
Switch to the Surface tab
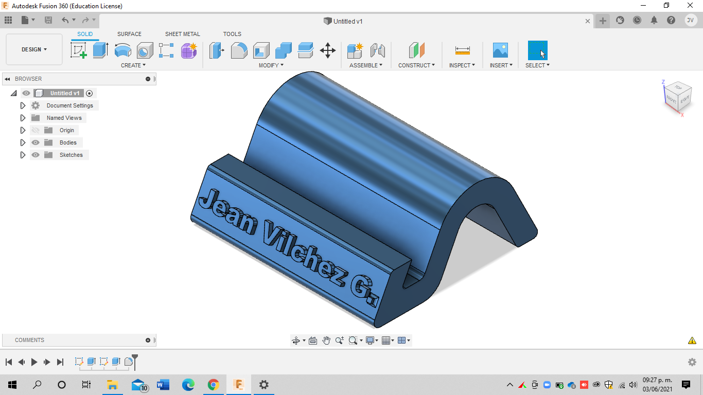coord(129,34)
